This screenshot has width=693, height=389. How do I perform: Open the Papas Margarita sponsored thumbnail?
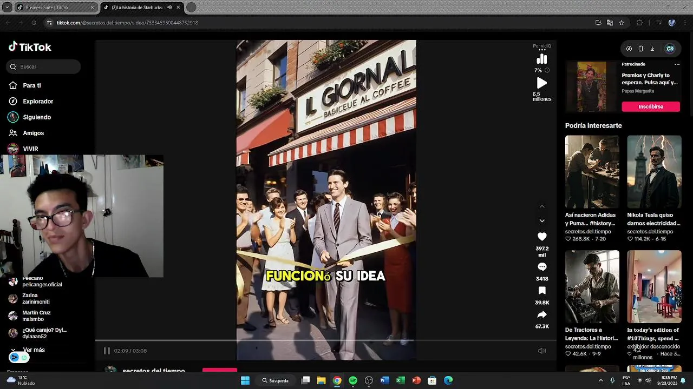coord(592,86)
